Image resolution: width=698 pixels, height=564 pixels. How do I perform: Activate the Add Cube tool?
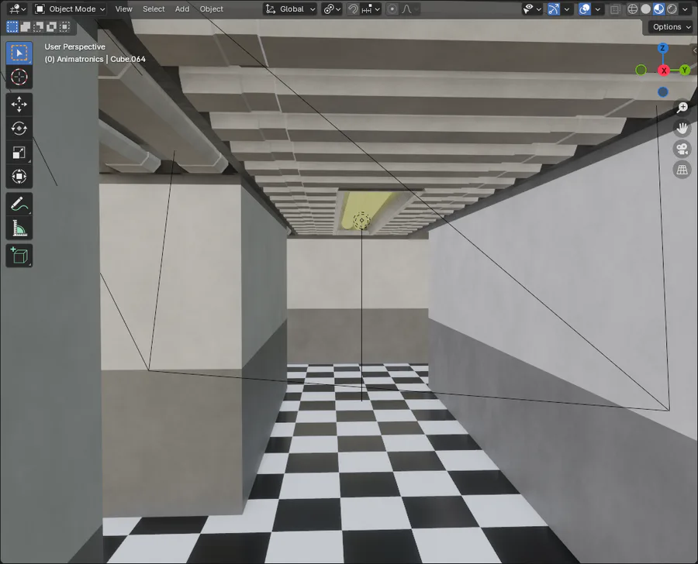coord(19,256)
